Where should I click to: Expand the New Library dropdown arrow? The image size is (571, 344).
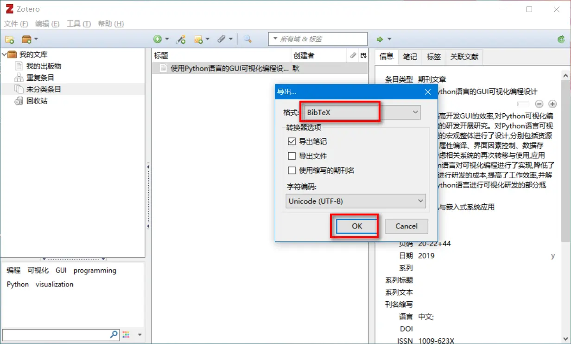click(36, 39)
